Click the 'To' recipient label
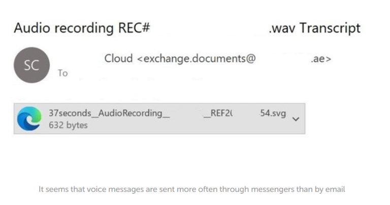Viewport: 390px width, 205px height. point(62,73)
